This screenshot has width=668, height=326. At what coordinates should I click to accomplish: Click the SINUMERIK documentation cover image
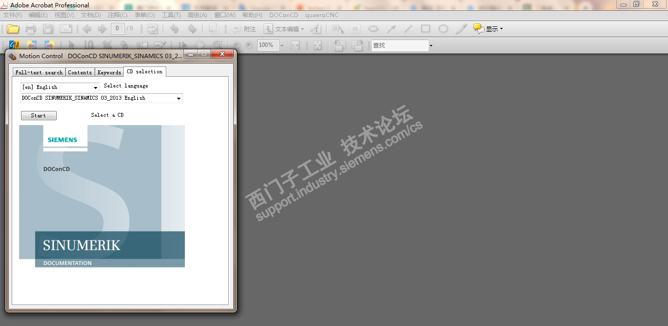pyautogui.click(x=102, y=196)
